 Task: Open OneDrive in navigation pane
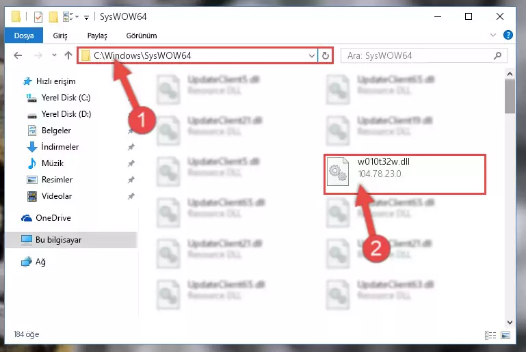(x=53, y=218)
